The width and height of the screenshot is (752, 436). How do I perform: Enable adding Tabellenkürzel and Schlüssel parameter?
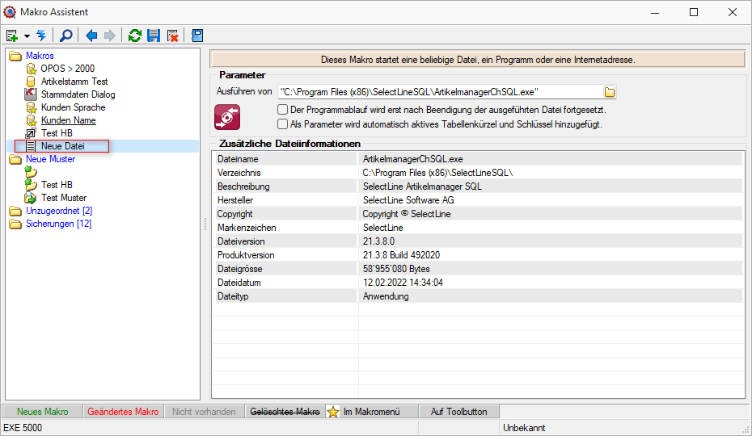tap(282, 124)
